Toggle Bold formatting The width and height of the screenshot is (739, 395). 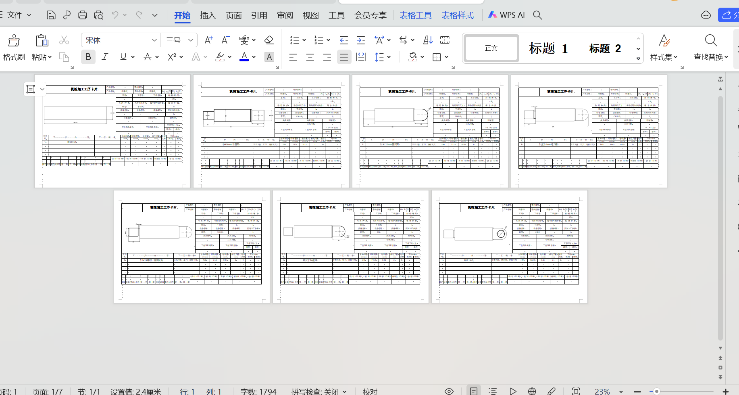click(88, 57)
